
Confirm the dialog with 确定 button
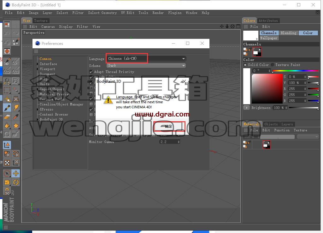pyautogui.click(x=169, y=126)
